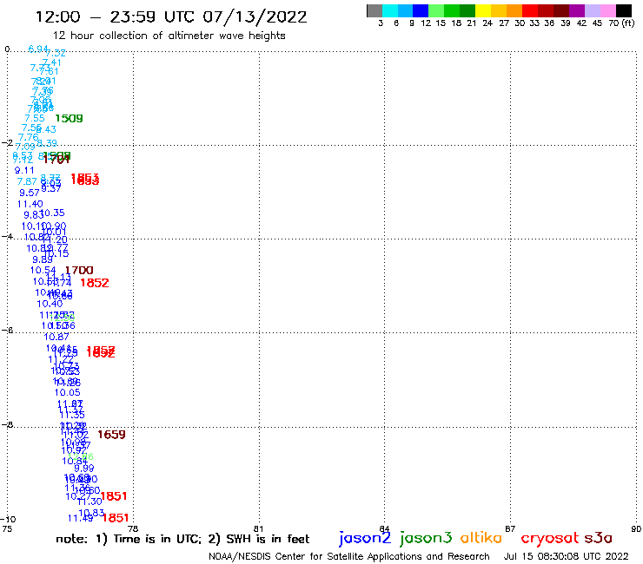Click the red "1852" time label beside 1700

point(95,283)
